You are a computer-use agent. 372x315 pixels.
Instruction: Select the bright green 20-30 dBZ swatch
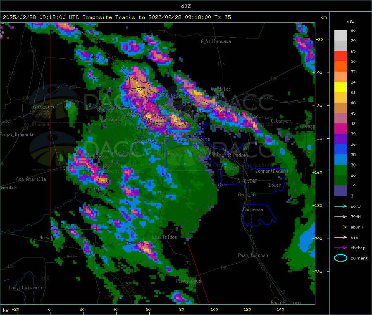(341, 170)
